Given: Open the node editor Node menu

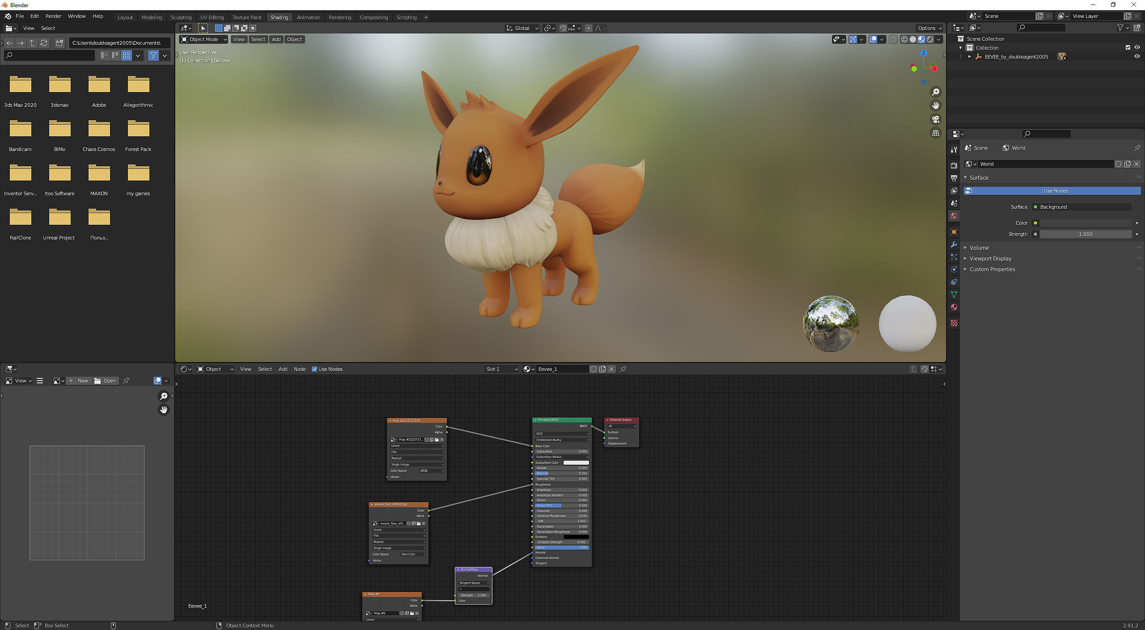Looking at the screenshot, I should click(x=300, y=369).
